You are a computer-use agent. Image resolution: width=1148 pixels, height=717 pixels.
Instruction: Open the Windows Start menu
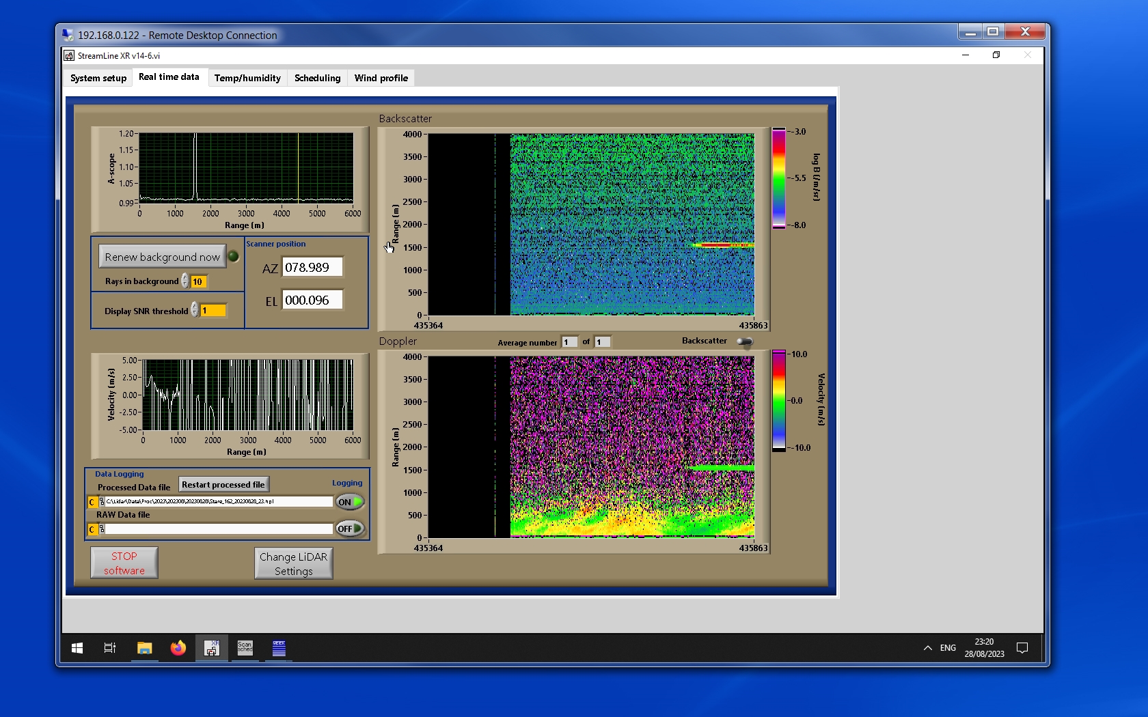(x=77, y=648)
